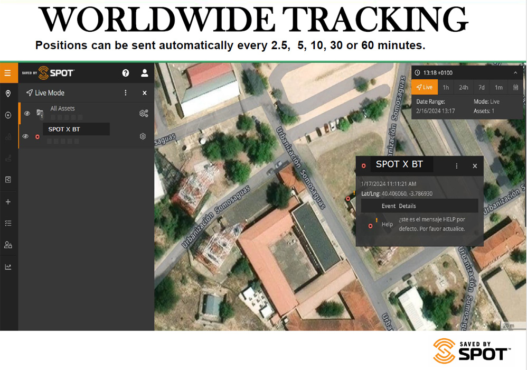Click the Event Details header bar
This screenshot has width=527, height=370.
[419, 206]
